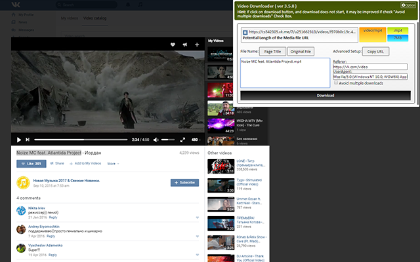Like Andrey Eryomochkin's comment heart

(198, 236)
